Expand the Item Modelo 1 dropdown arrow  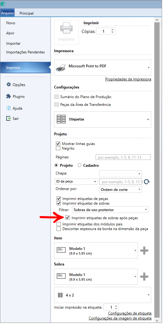point(135,251)
